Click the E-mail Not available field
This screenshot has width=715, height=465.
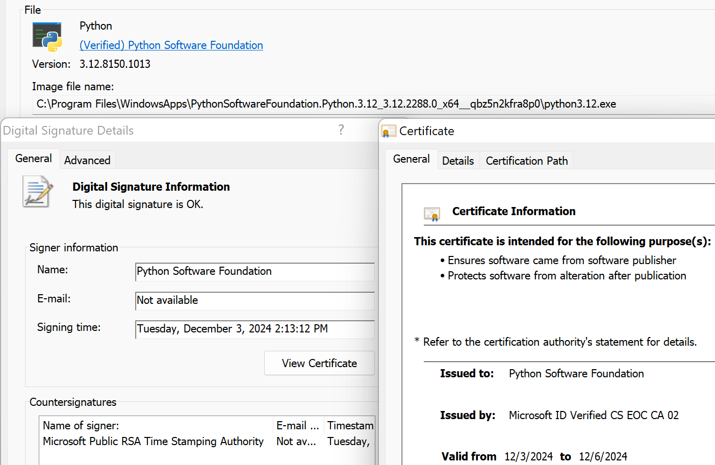255,301
